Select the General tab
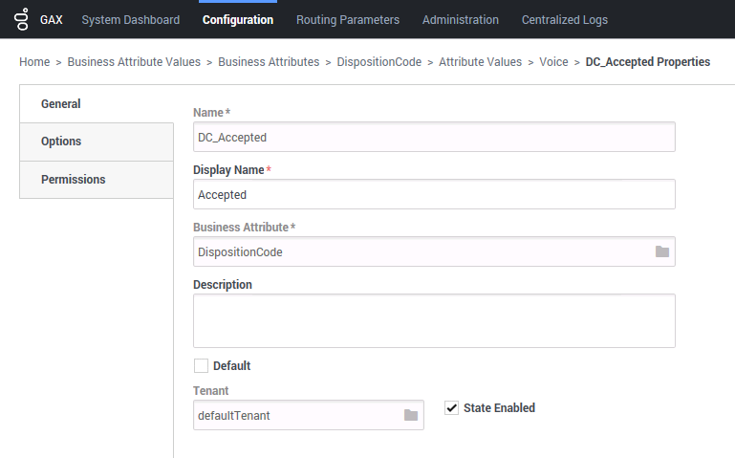This screenshot has width=735, height=458. tap(60, 104)
